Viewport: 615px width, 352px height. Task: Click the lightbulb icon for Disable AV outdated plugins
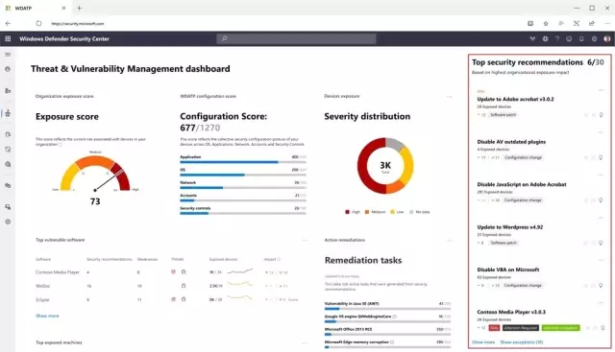pyautogui.click(x=601, y=158)
